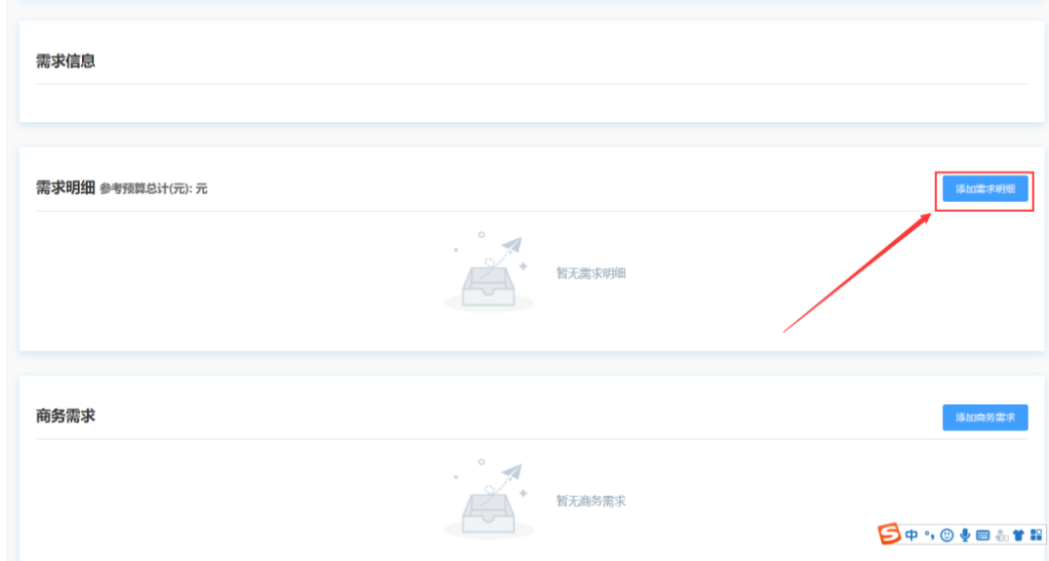Click the 暂无需求明细 placeholder text

click(x=590, y=273)
